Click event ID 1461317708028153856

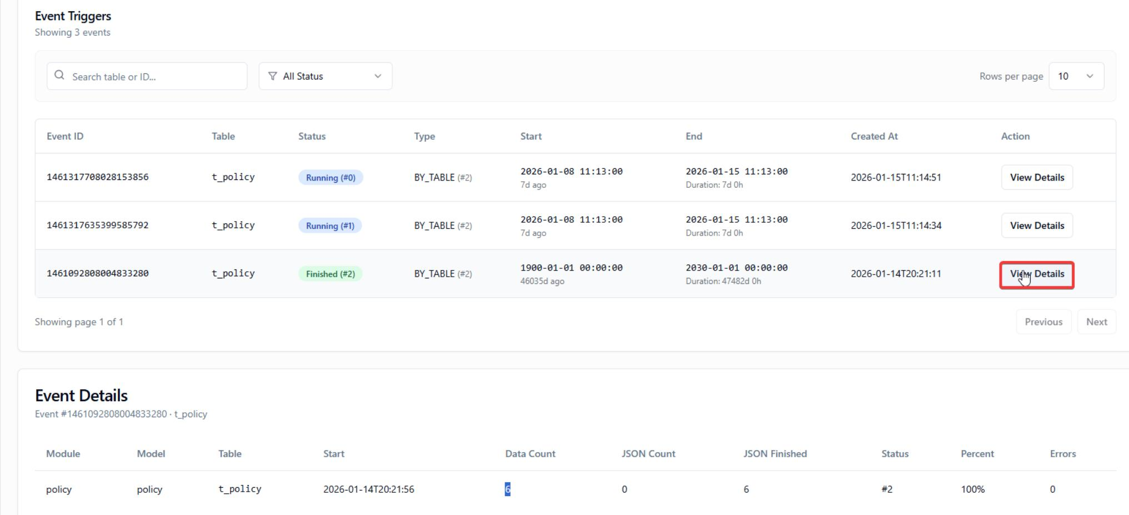pos(98,177)
